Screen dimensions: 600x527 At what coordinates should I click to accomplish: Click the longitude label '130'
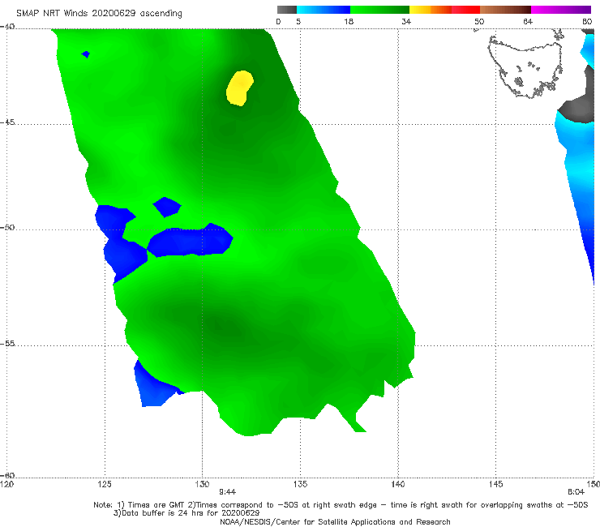pyautogui.click(x=202, y=484)
